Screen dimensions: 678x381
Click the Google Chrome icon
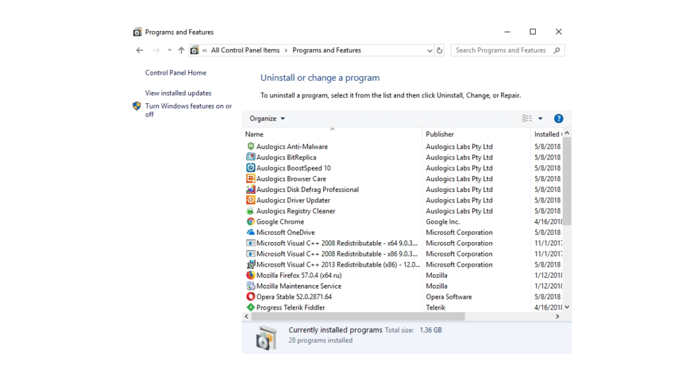coord(250,222)
